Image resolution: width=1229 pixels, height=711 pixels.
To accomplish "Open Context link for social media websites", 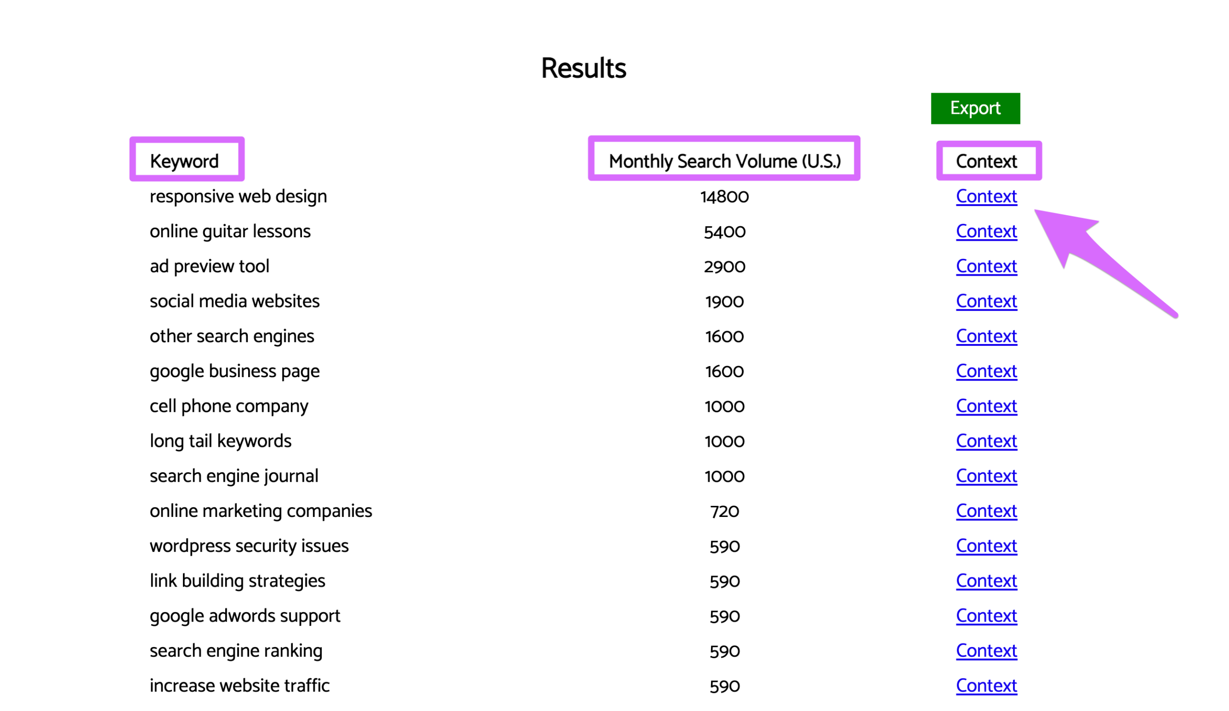I will 986,301.
